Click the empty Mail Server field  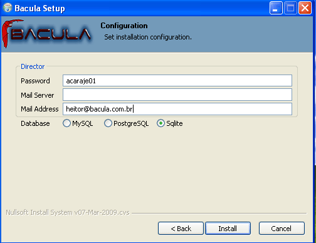(177, 95)
